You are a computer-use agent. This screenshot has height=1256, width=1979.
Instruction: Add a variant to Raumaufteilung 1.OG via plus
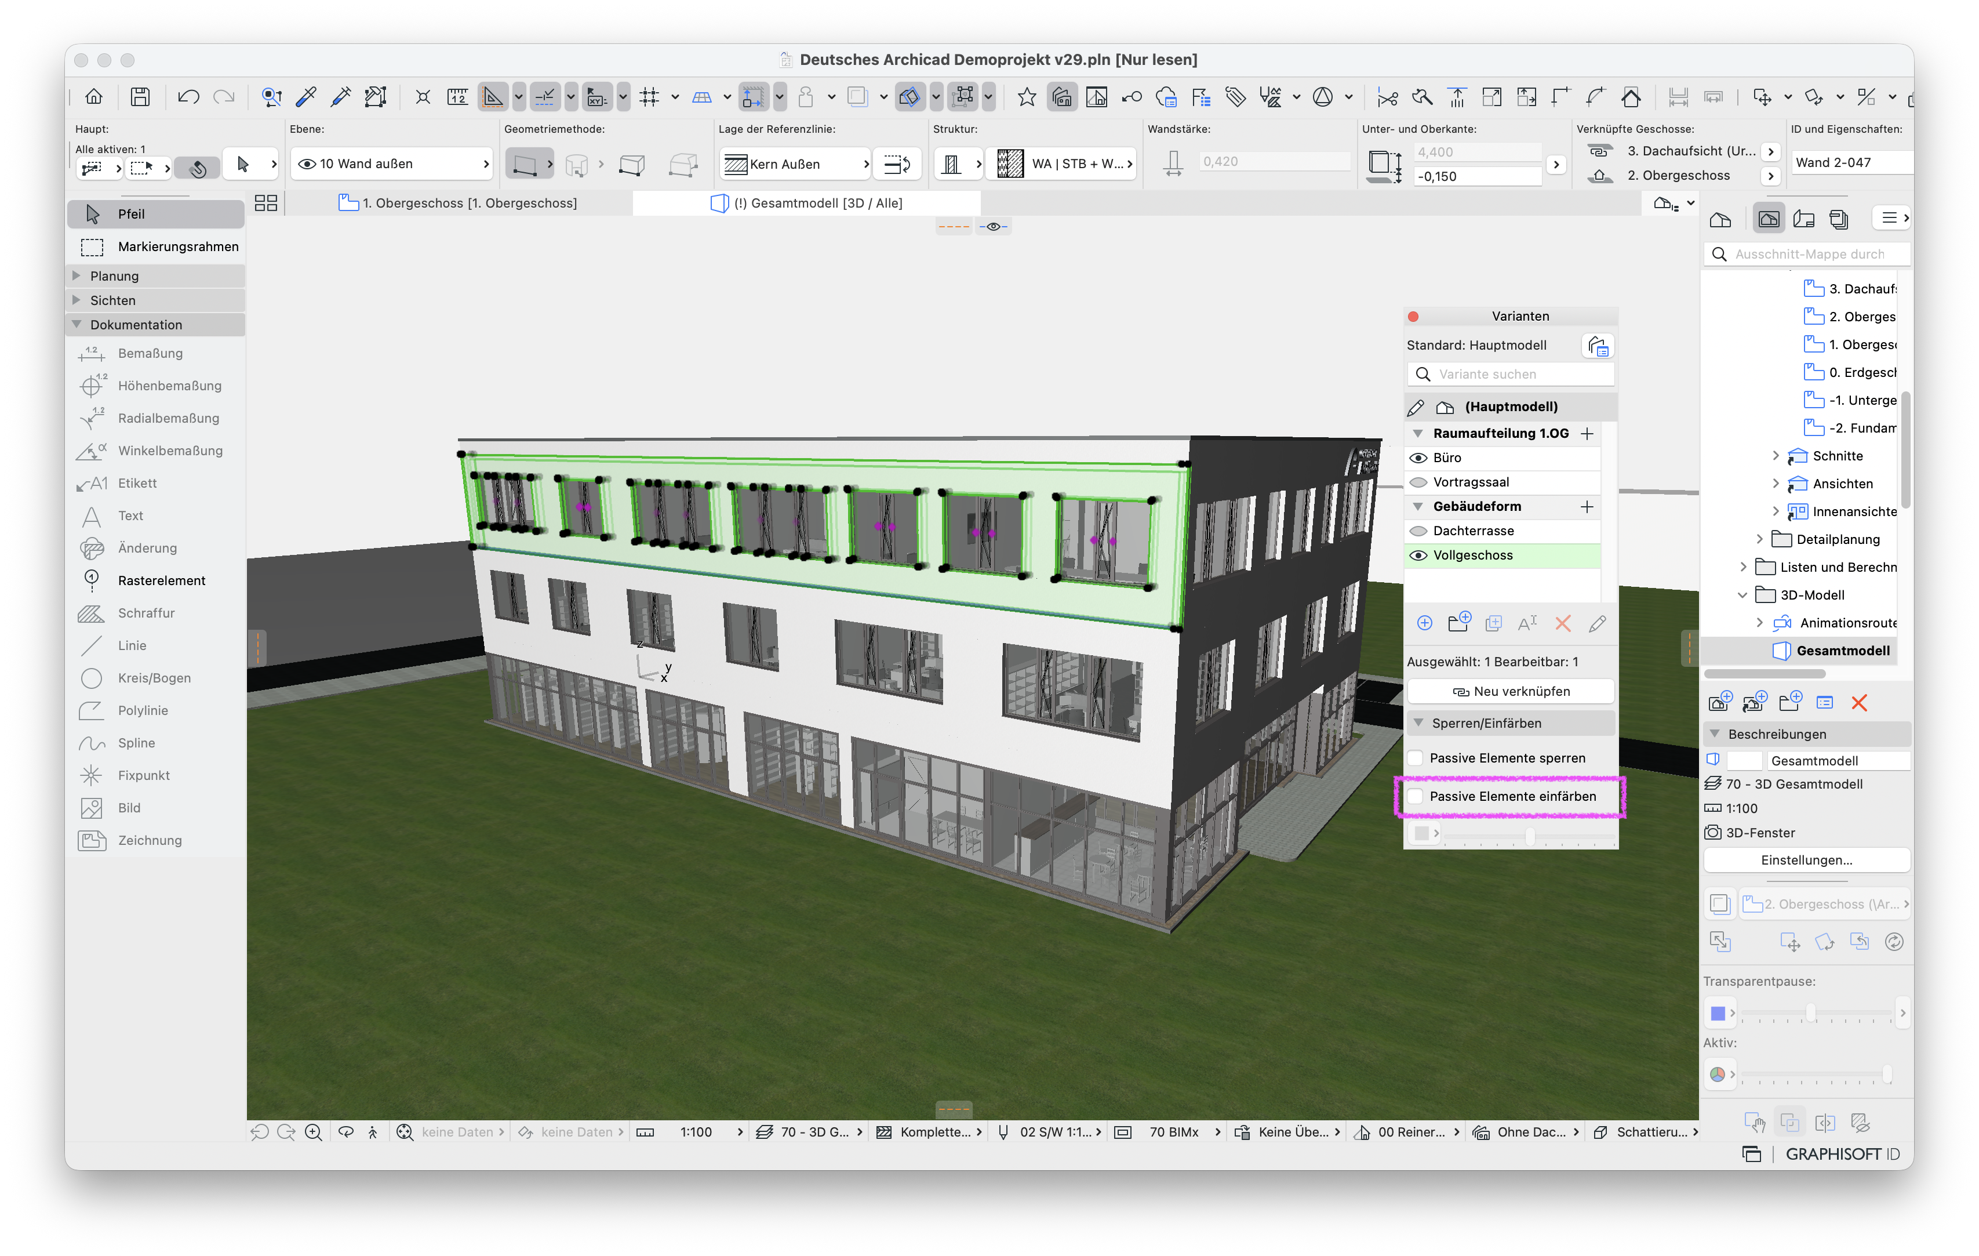click(x=1587, y=433)
